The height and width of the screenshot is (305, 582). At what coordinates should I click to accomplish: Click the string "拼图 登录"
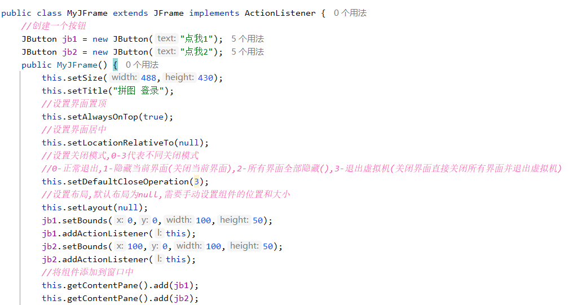coord(138,91)
